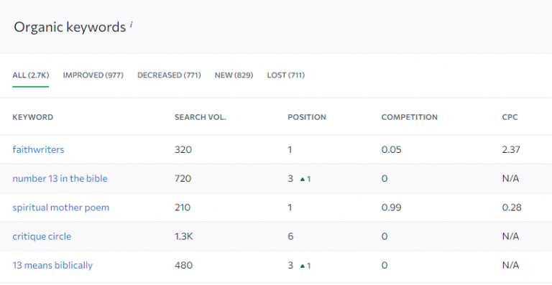Open the spiritual mother poem keyword
The height and width of the screenshot is (285, 552).
tap(61, 207)
